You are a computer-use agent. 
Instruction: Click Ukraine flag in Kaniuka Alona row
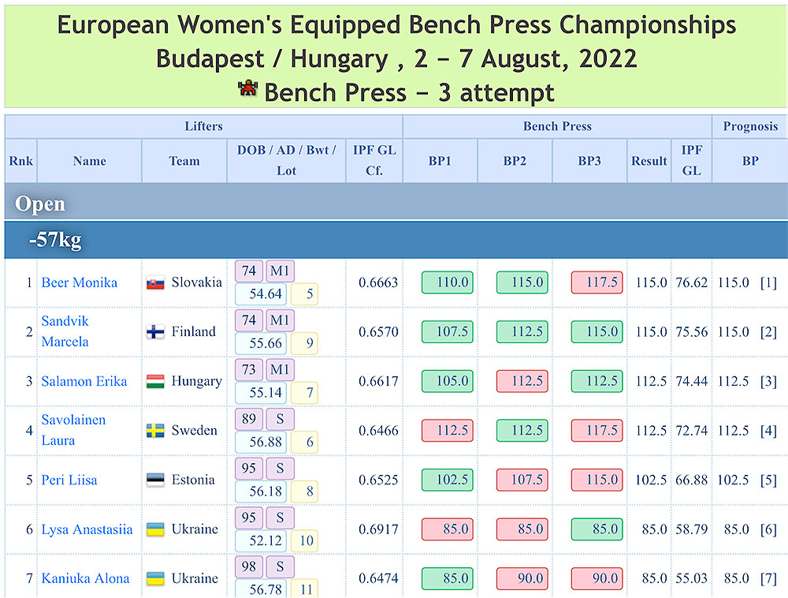(155, 579)
